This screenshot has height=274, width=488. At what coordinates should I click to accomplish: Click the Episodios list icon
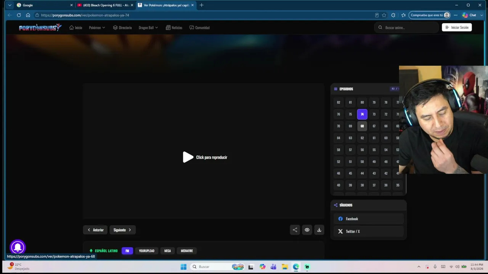point(335,89)
